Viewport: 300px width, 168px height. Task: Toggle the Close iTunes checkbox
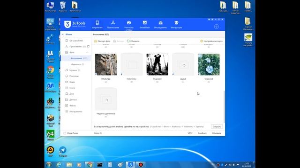pyautogui.click(x=65, y=133)
